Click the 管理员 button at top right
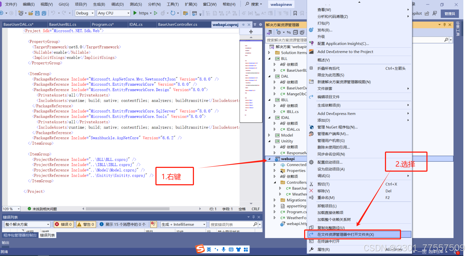The image size is (466, 256). tap(450, 13)
